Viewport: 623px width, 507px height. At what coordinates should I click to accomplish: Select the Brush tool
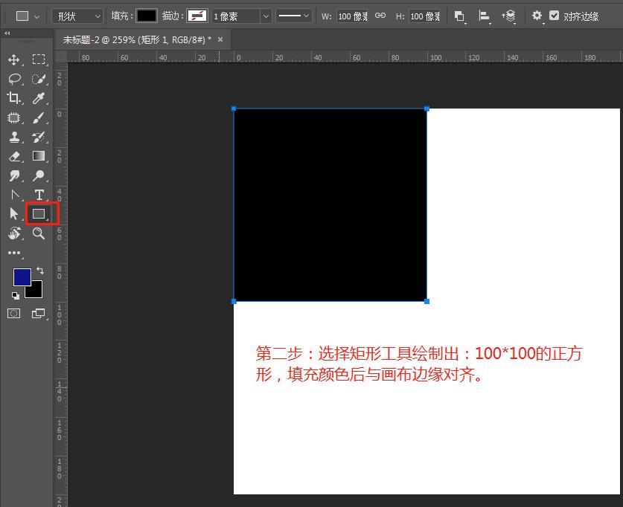[39, 117]
